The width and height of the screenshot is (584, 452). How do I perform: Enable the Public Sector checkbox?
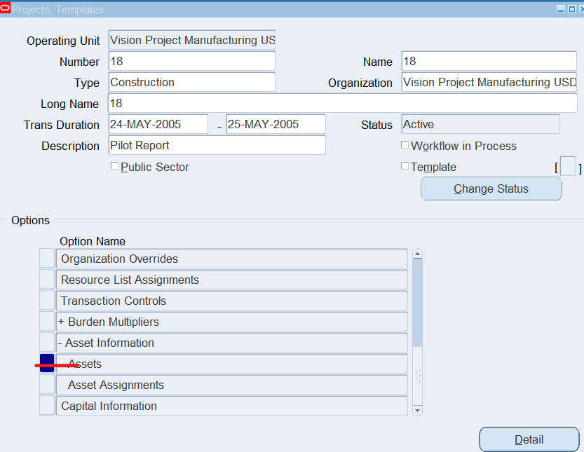click(115, 166)
